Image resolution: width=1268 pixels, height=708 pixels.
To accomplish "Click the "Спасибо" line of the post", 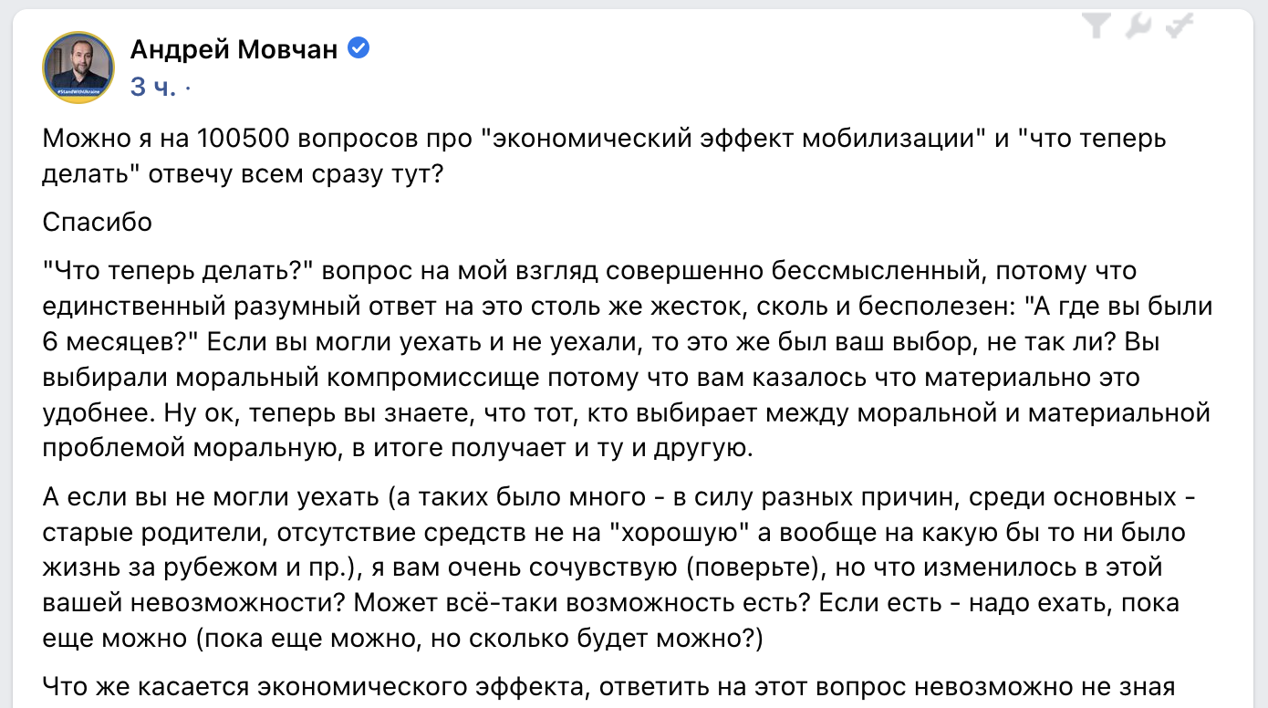I will (98, 223).
